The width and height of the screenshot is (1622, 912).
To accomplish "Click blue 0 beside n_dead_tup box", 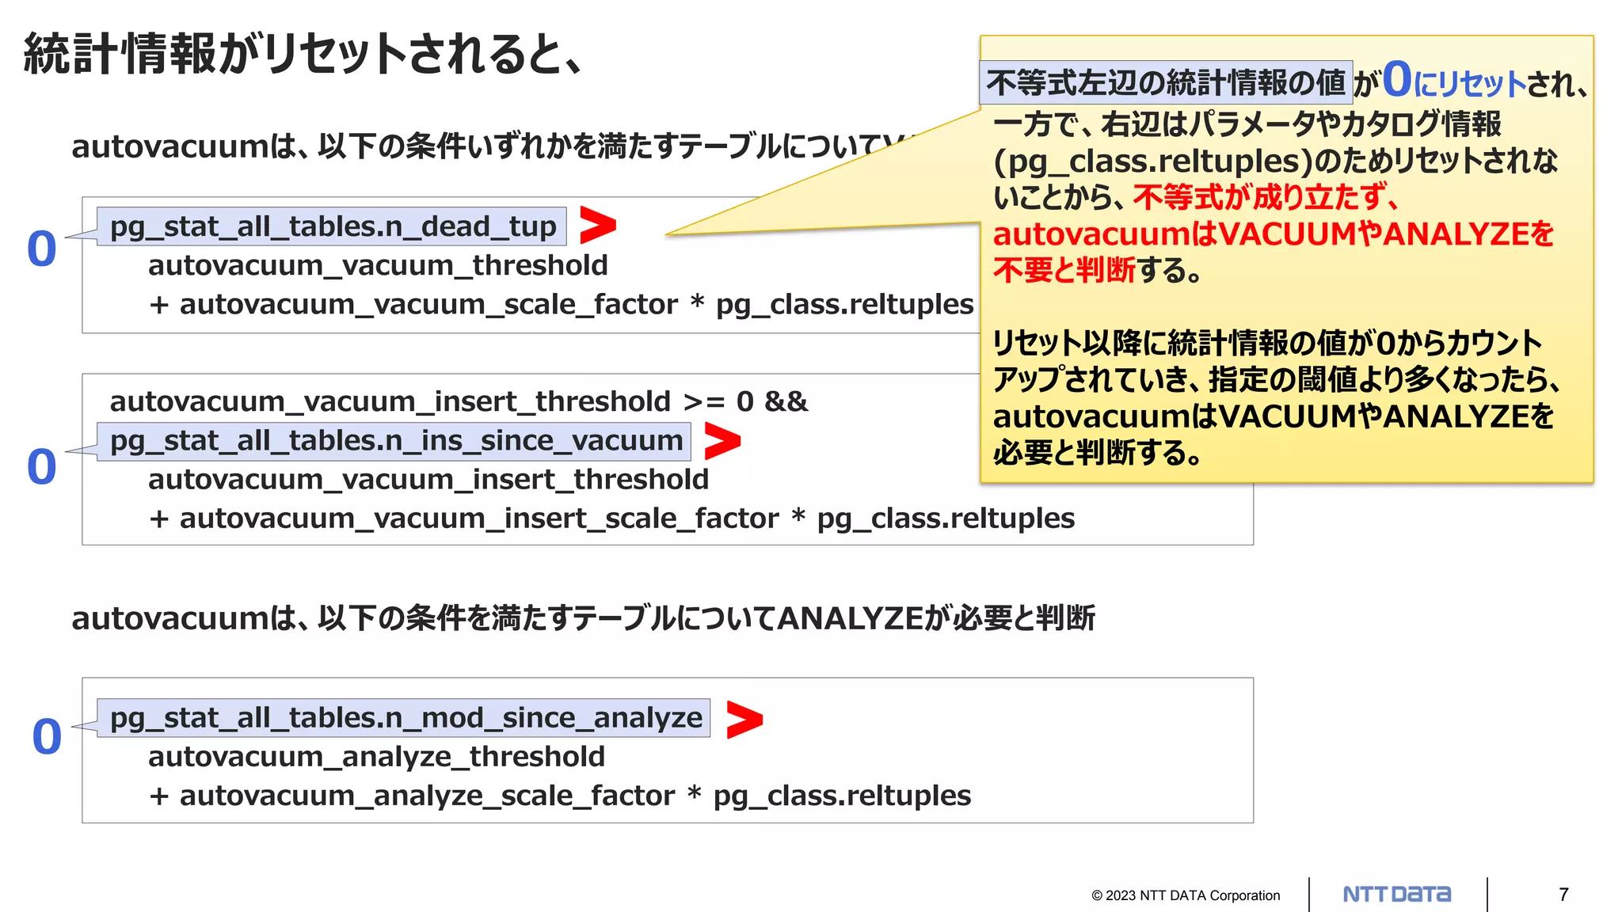I will click(42, 249).
